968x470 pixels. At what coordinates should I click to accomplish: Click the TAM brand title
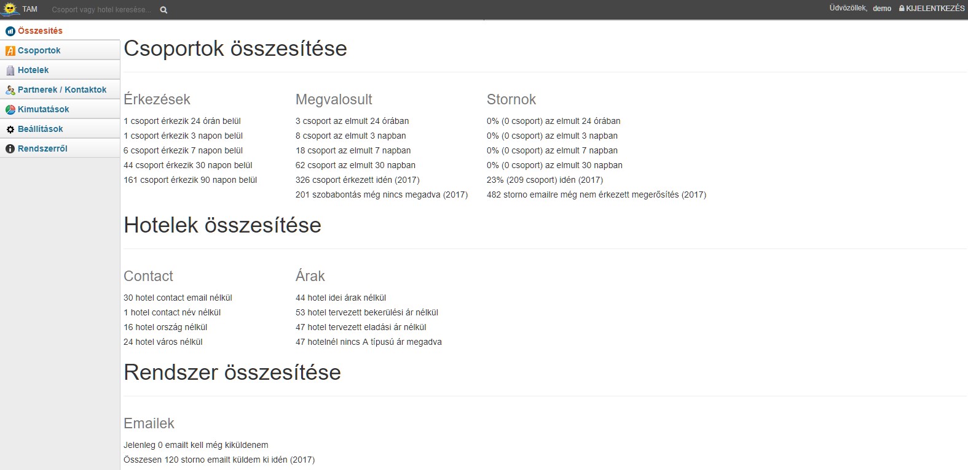30,9
